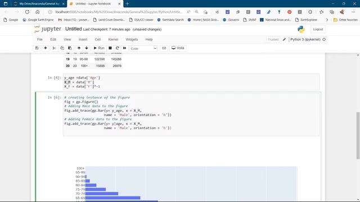Open the EarthExplorer bookmark
360x202 pixels.
coord(306,20)
